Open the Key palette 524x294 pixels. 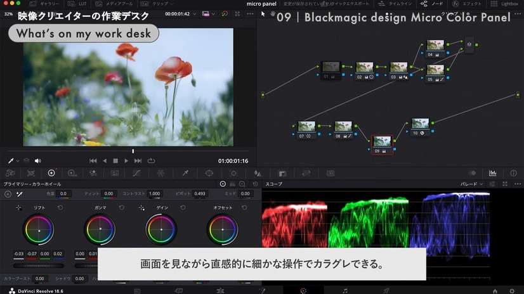coord(282,173)
